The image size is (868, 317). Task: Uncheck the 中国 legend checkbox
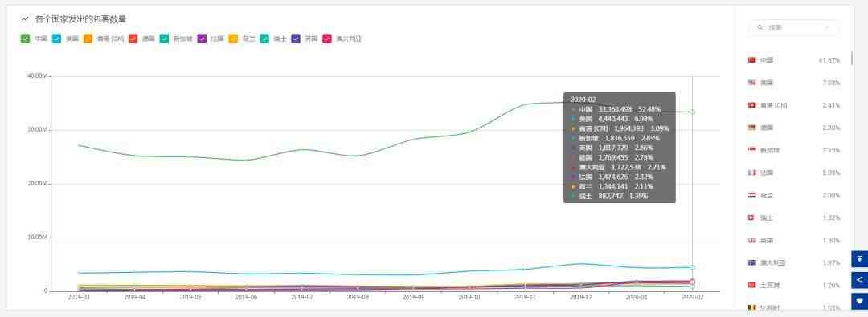[25, 39]
